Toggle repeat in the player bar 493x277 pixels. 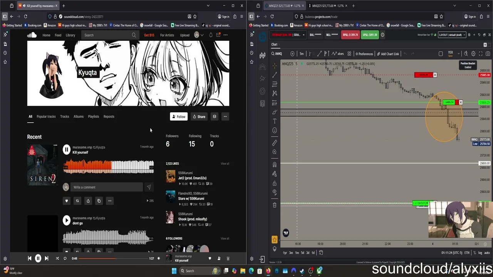pos(65,259)
